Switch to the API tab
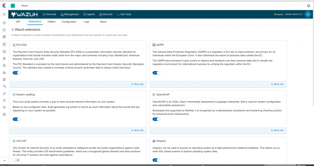The height and width of the screenshot is (166, 314). point(18,22)
